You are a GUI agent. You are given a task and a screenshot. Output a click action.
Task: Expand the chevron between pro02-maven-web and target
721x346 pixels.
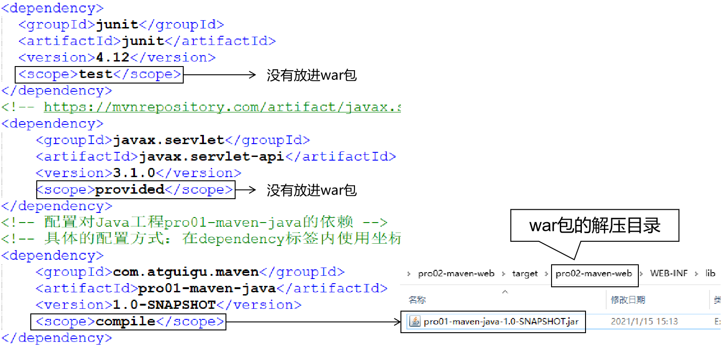click(x=503, y=274)
